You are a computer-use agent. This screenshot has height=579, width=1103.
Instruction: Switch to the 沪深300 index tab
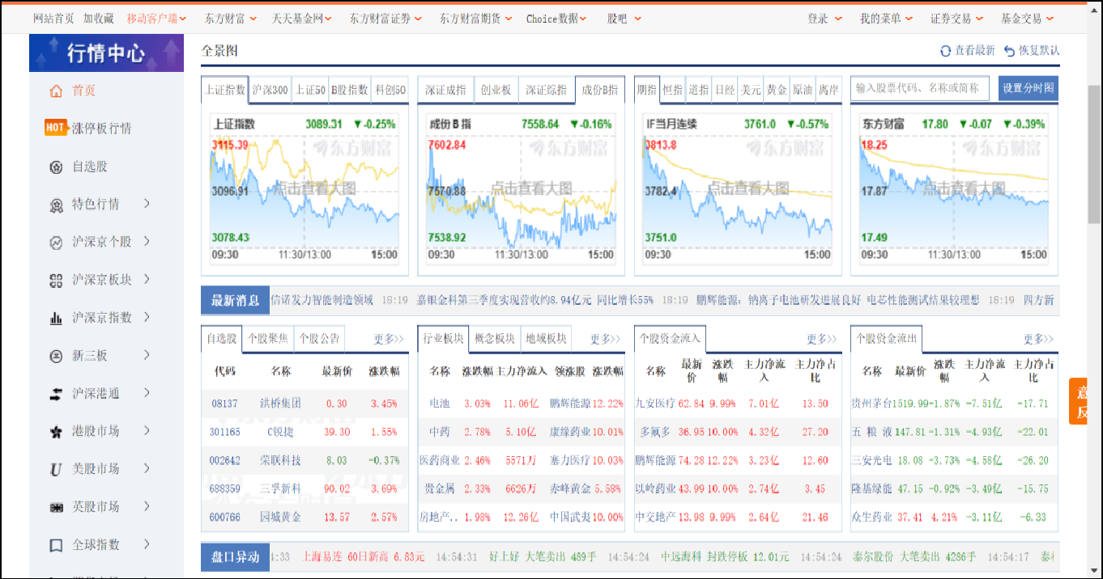click(270, 90)
